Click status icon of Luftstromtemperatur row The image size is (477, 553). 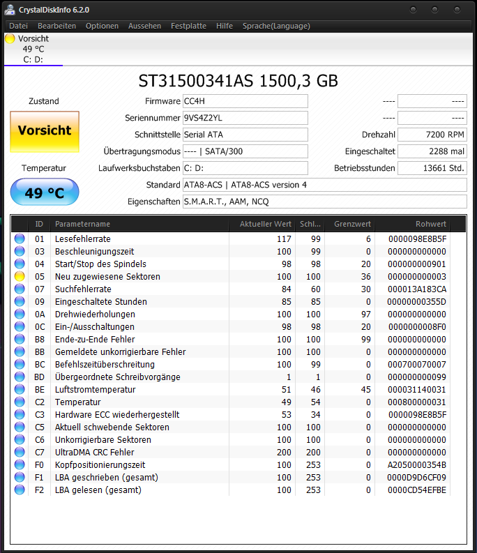pyautogui.click(x=20, y=389)
